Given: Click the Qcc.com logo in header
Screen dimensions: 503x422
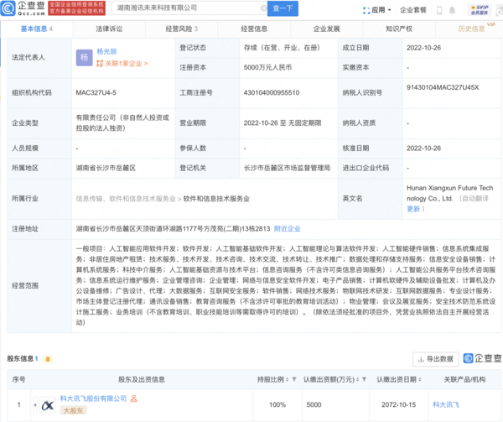Looking at the screenshot, I should [23, 8].
